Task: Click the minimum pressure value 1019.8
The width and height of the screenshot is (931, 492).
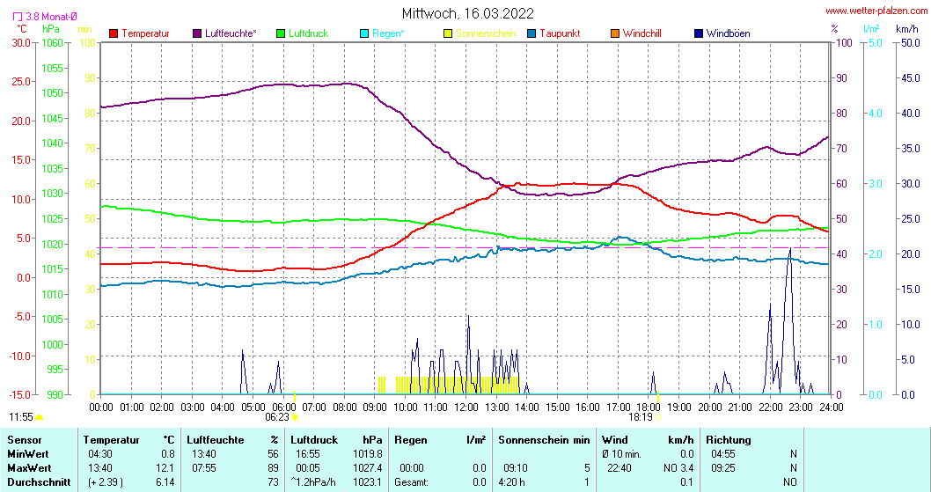Action: coord(368,454)
